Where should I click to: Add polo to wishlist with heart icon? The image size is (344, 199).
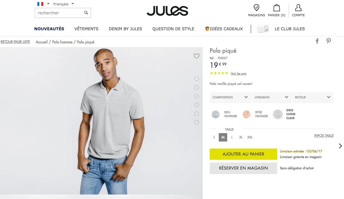tap(197, 56)
